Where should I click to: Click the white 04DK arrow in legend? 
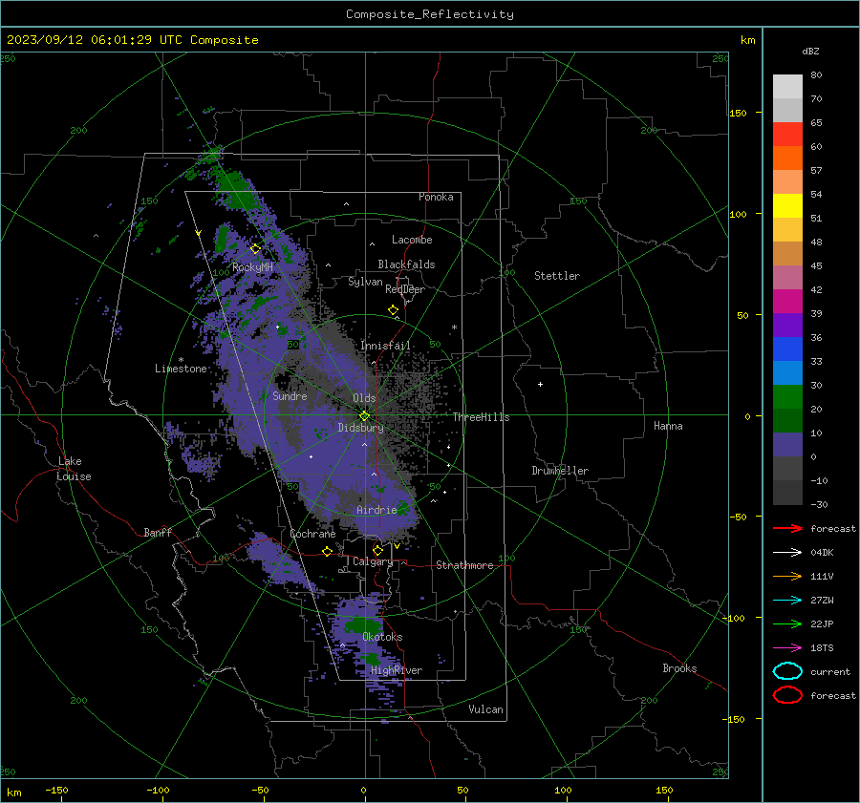tap(787, 552)
